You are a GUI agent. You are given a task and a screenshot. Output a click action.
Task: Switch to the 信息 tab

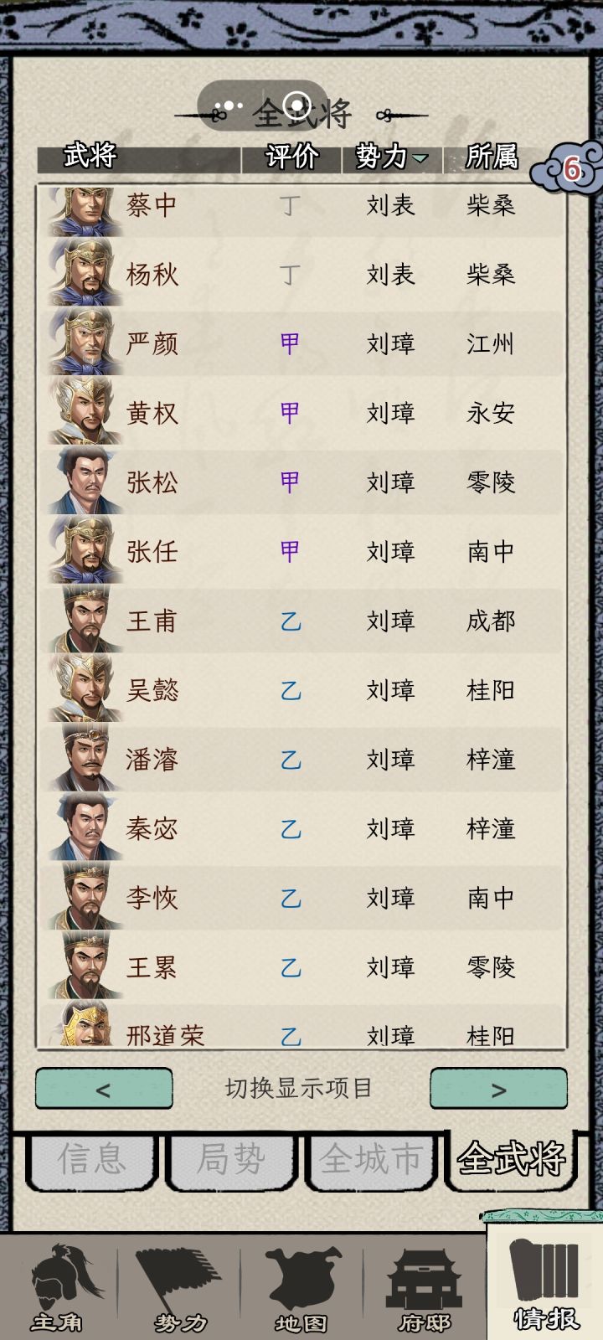(x=92, y=1159)
